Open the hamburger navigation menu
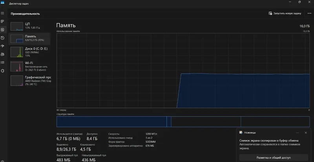Viewport: 314px width, 162px height. point(2,13)
